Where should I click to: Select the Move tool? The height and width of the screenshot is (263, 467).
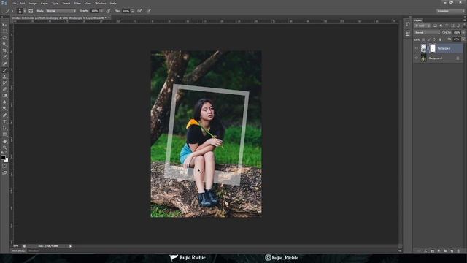4,25
